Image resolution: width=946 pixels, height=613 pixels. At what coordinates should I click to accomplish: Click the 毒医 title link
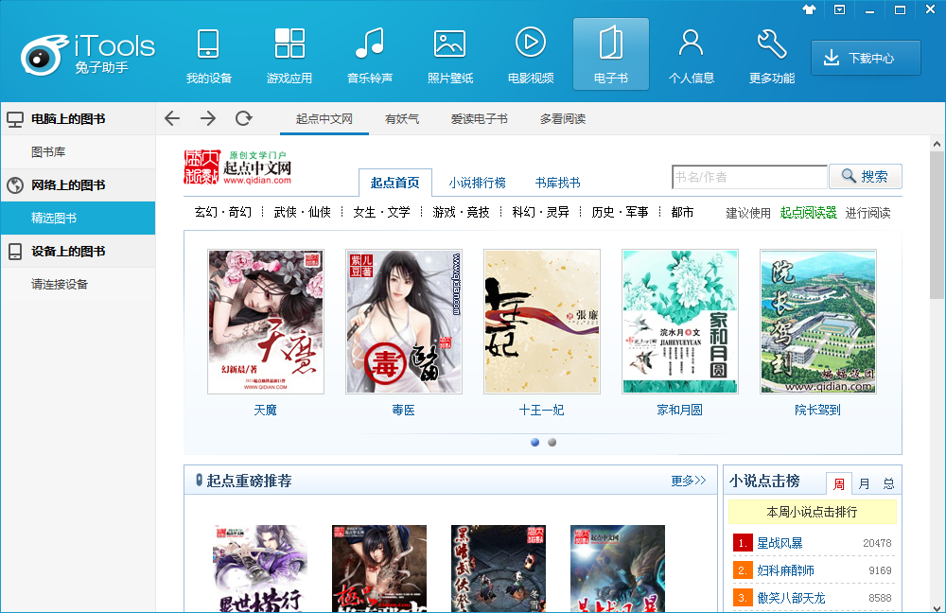[403, 411]
